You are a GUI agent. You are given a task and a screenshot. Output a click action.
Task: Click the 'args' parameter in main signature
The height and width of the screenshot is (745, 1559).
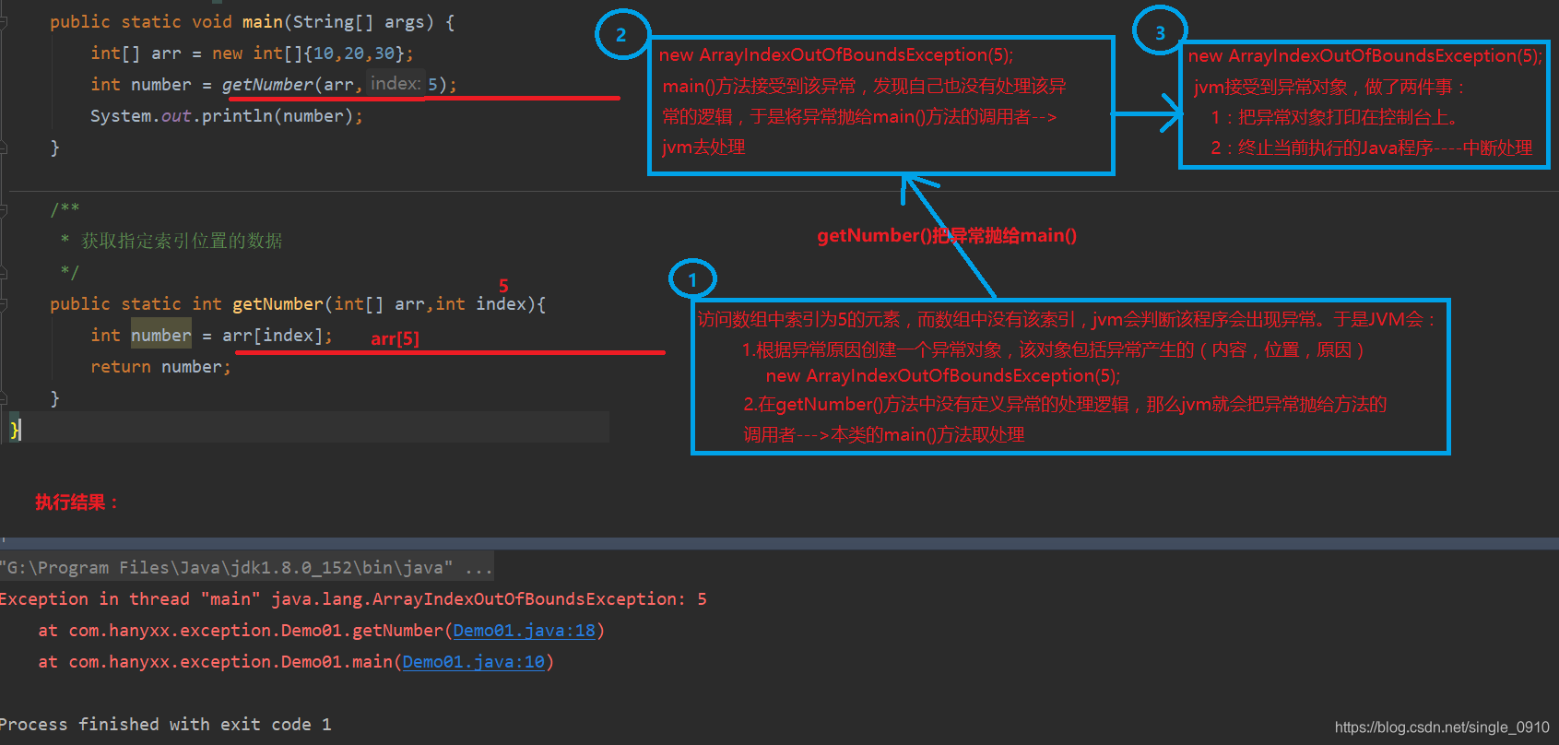(404, 22)
